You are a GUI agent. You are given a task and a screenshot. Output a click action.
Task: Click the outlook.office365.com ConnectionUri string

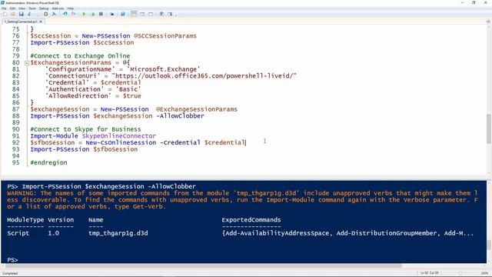coord(204,76)
